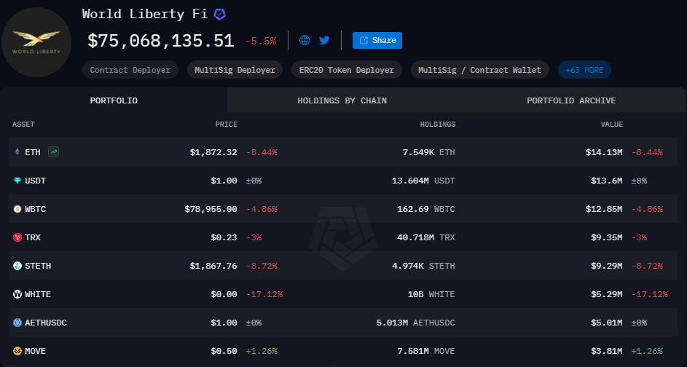
Task: Click the verified badge next to World Liberty Fi
Action: (x=219, y=15)
